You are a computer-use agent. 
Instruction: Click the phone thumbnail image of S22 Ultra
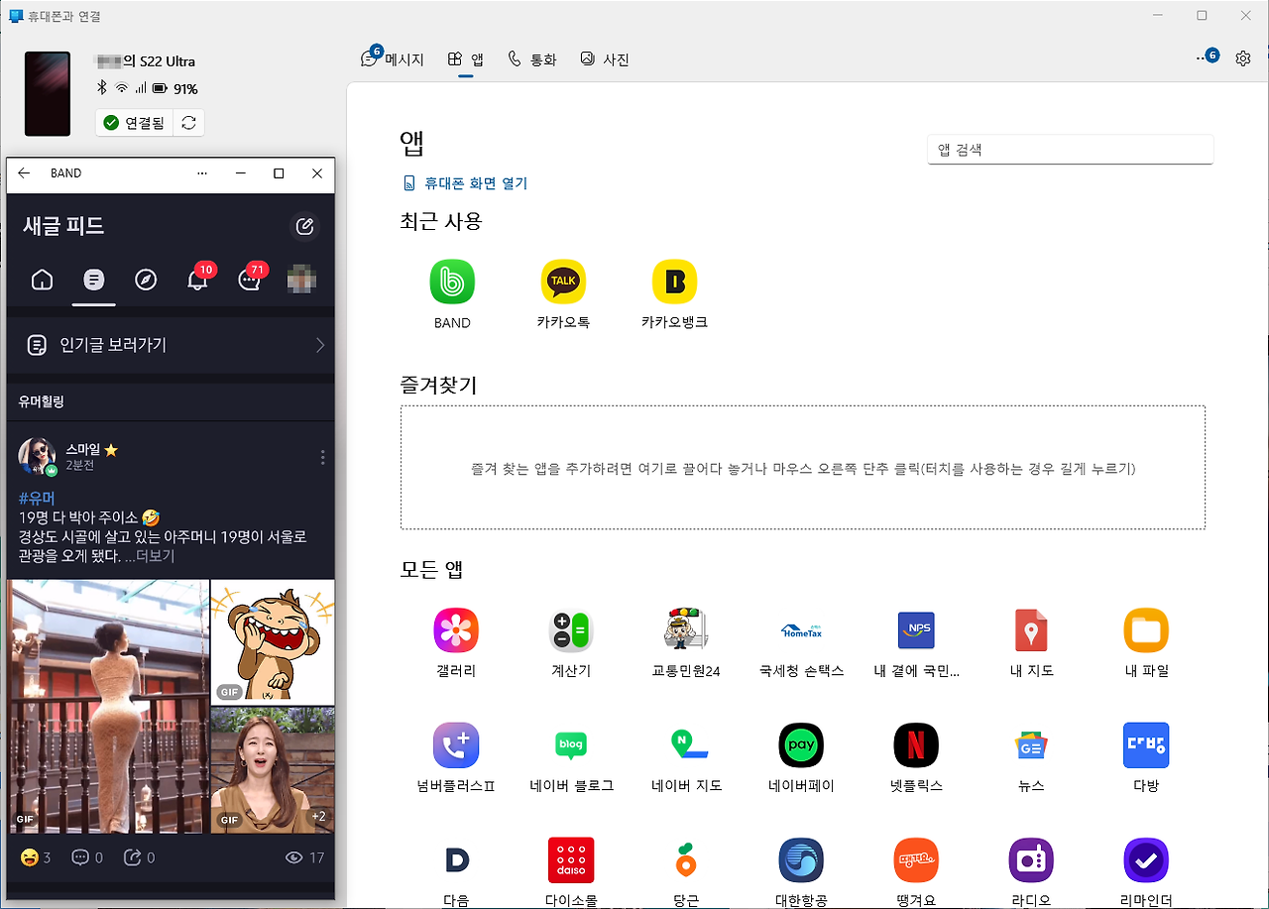(x=48, y=94)
